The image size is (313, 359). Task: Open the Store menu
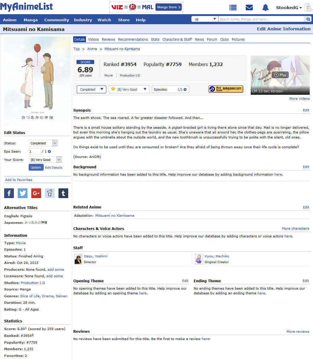124,20
